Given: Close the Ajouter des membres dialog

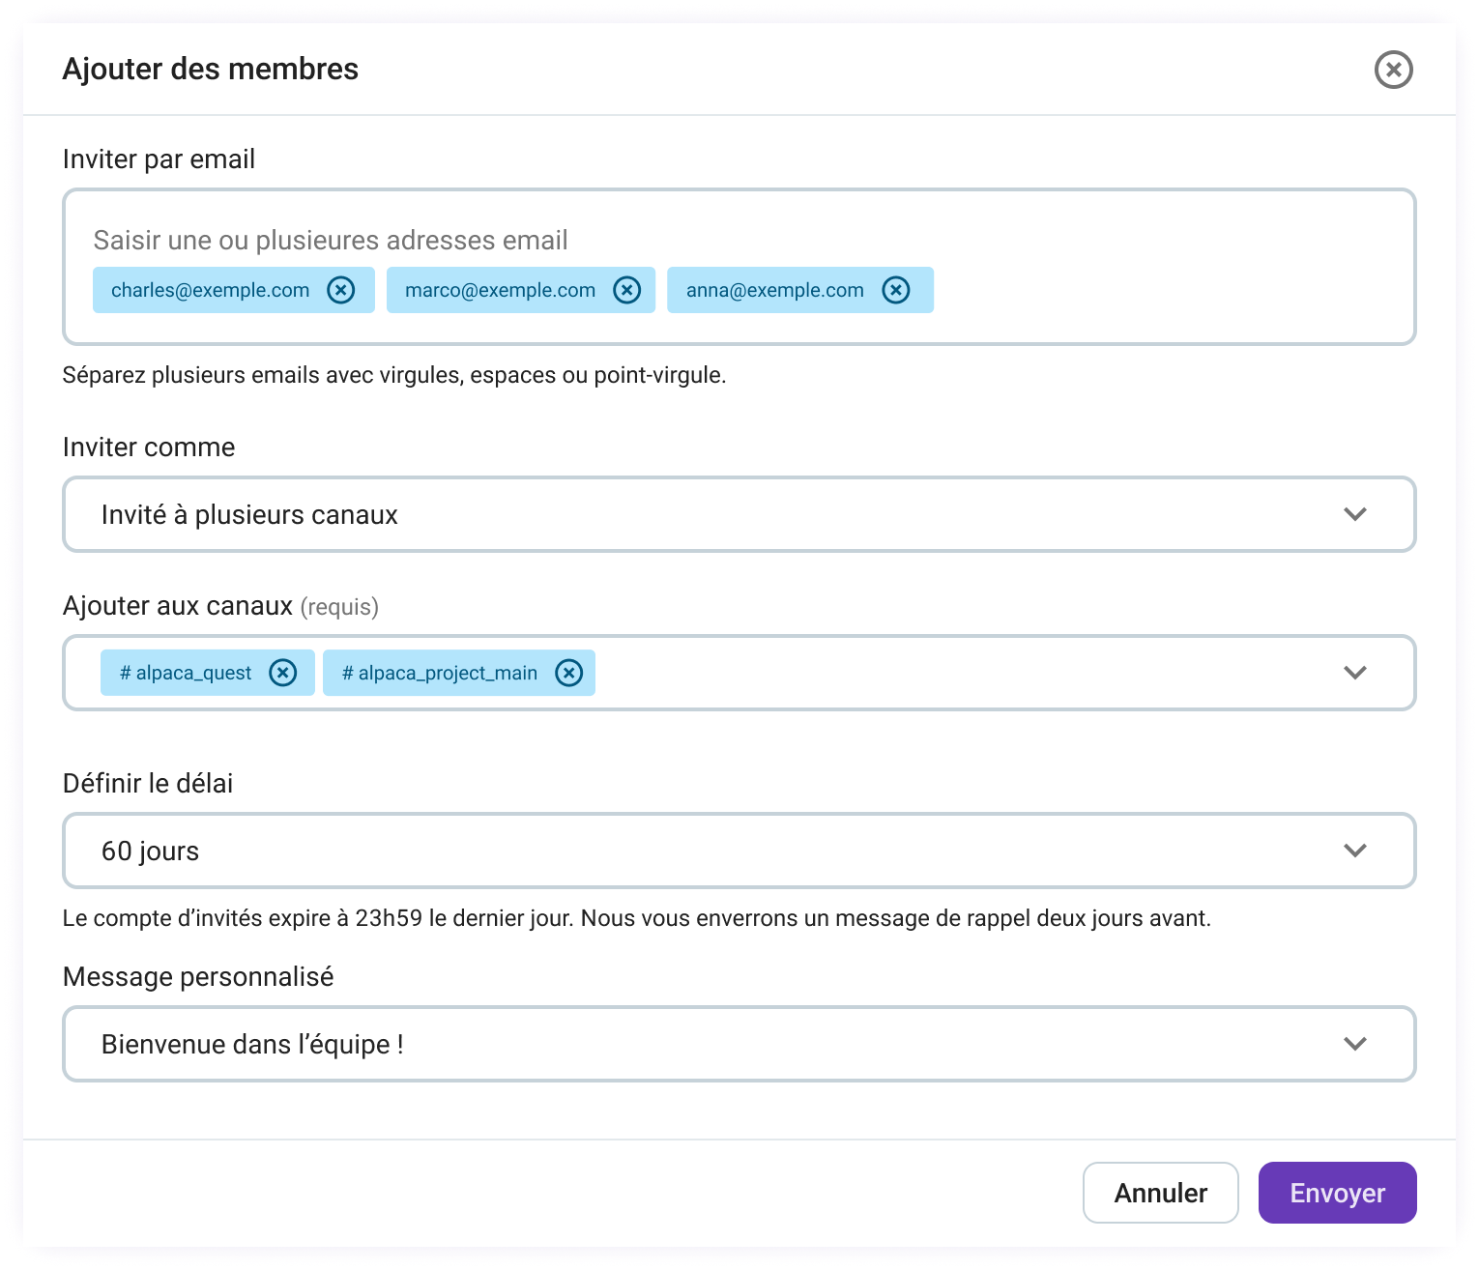Looking at the screenshot, I should pos(1393,70).
